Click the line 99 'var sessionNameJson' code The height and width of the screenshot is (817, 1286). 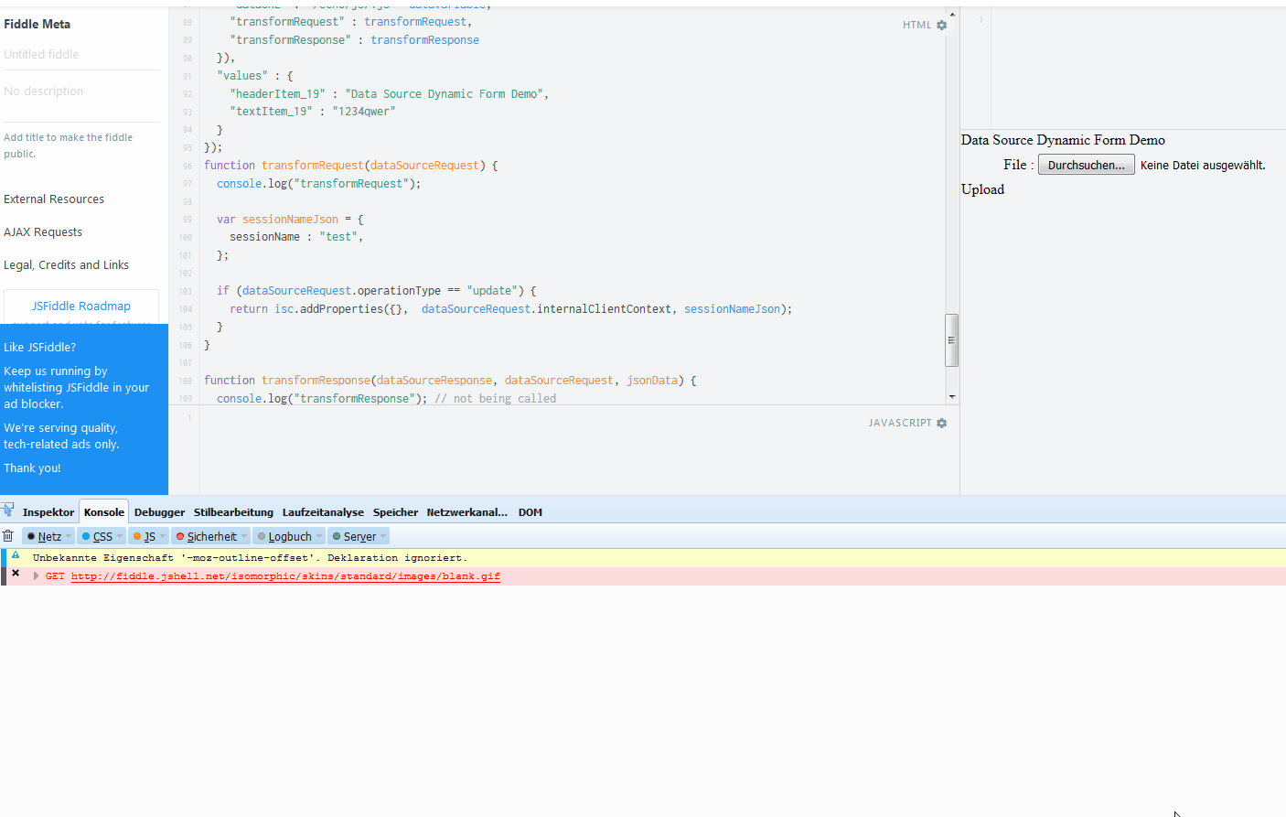(290, 220)
